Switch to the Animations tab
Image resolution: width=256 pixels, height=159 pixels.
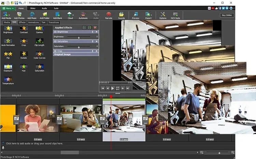33,23
